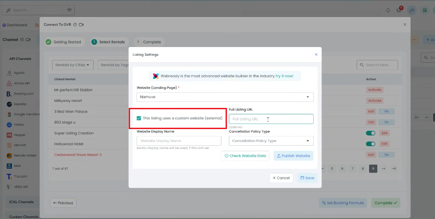Focus the Full Listing URL field
435x219 pixels.
coord(271,119)
